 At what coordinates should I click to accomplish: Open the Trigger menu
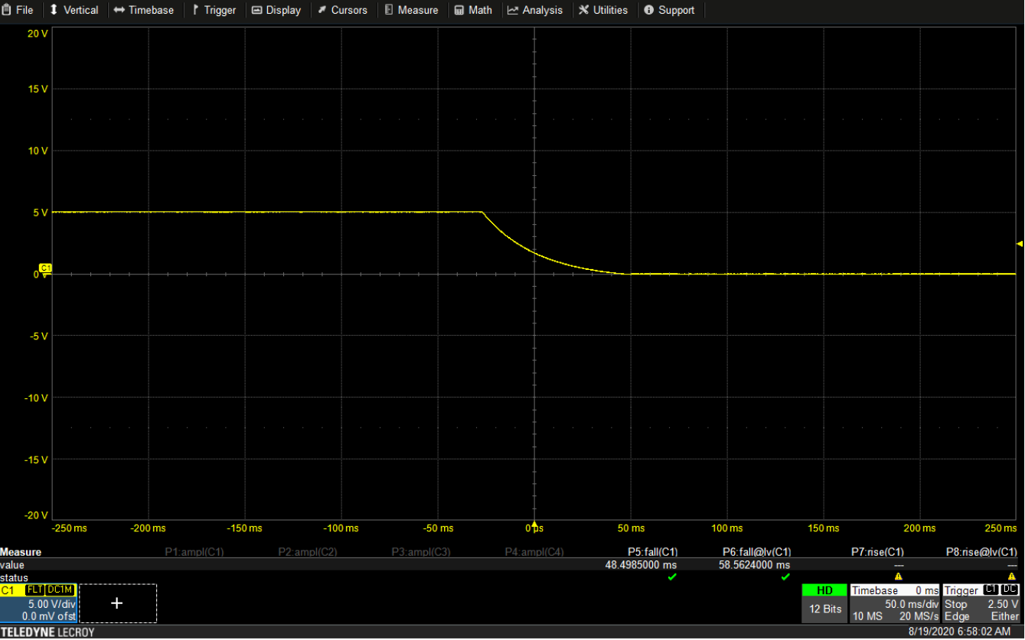[214, 10]
